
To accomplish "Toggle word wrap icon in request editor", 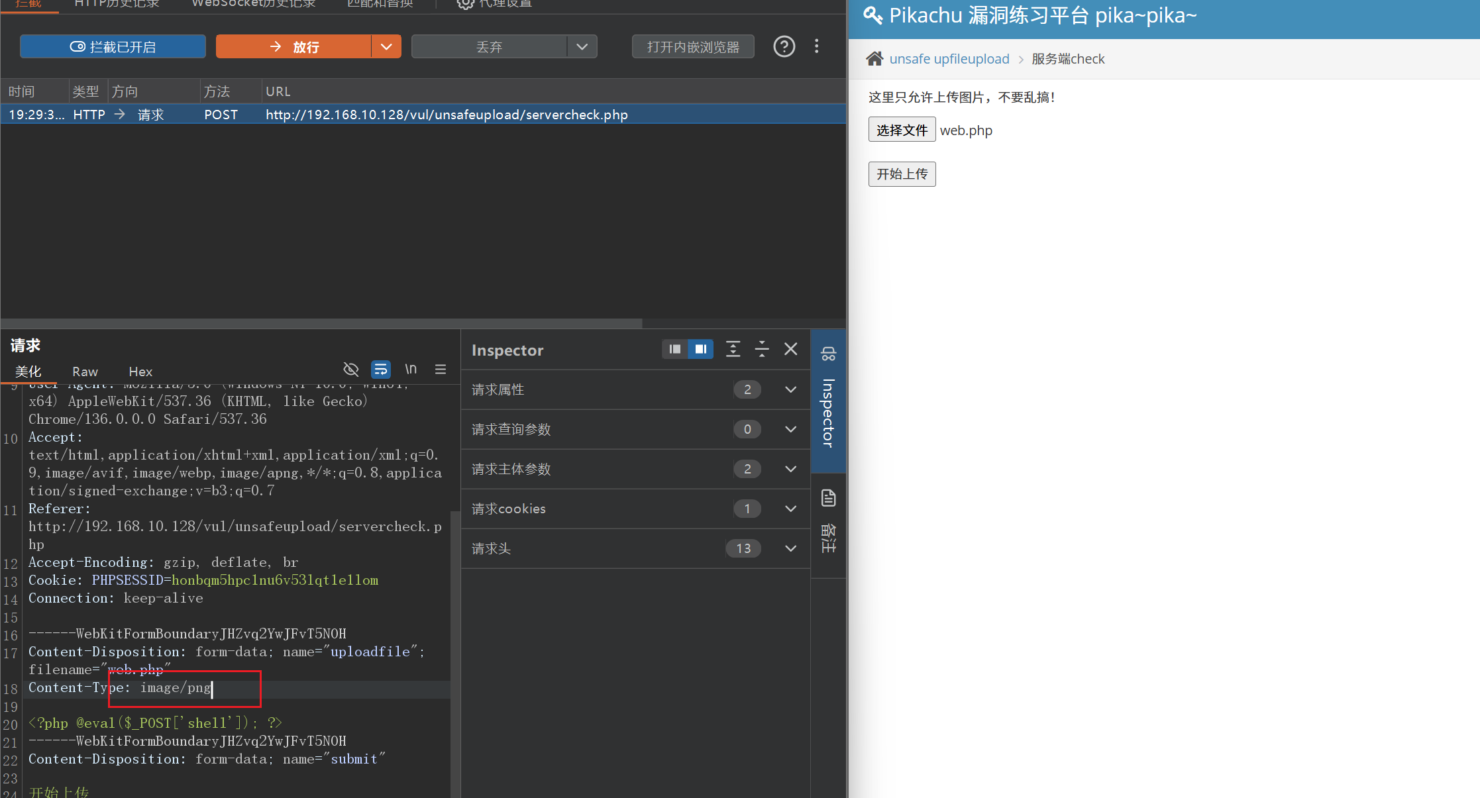I will coord(381,369).
